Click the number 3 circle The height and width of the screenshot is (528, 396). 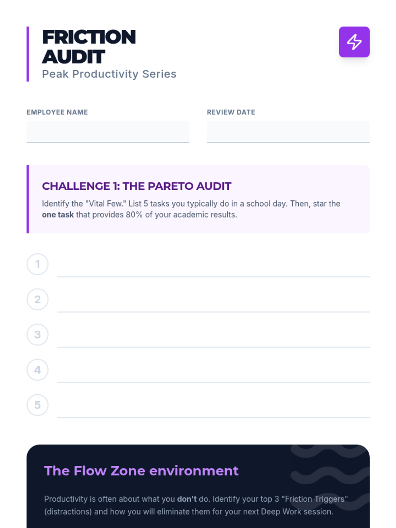(38, 334)
